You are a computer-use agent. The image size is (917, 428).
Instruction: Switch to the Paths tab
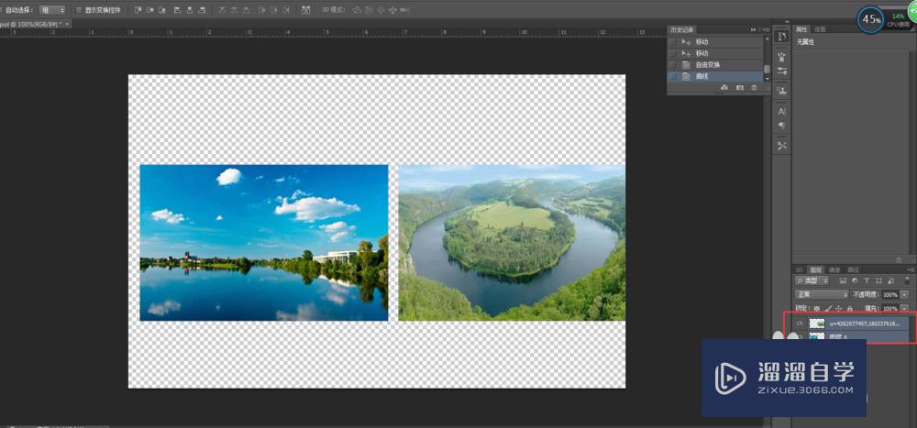pos(853,269)
